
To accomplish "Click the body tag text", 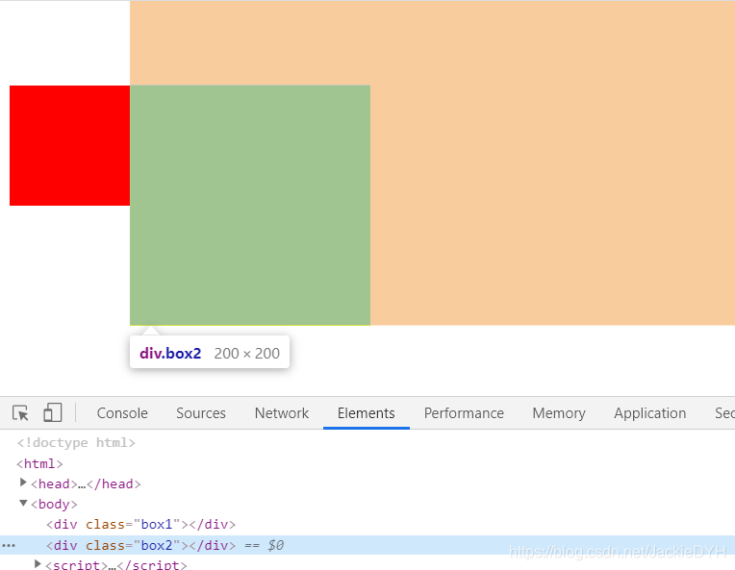I will 54,505.
